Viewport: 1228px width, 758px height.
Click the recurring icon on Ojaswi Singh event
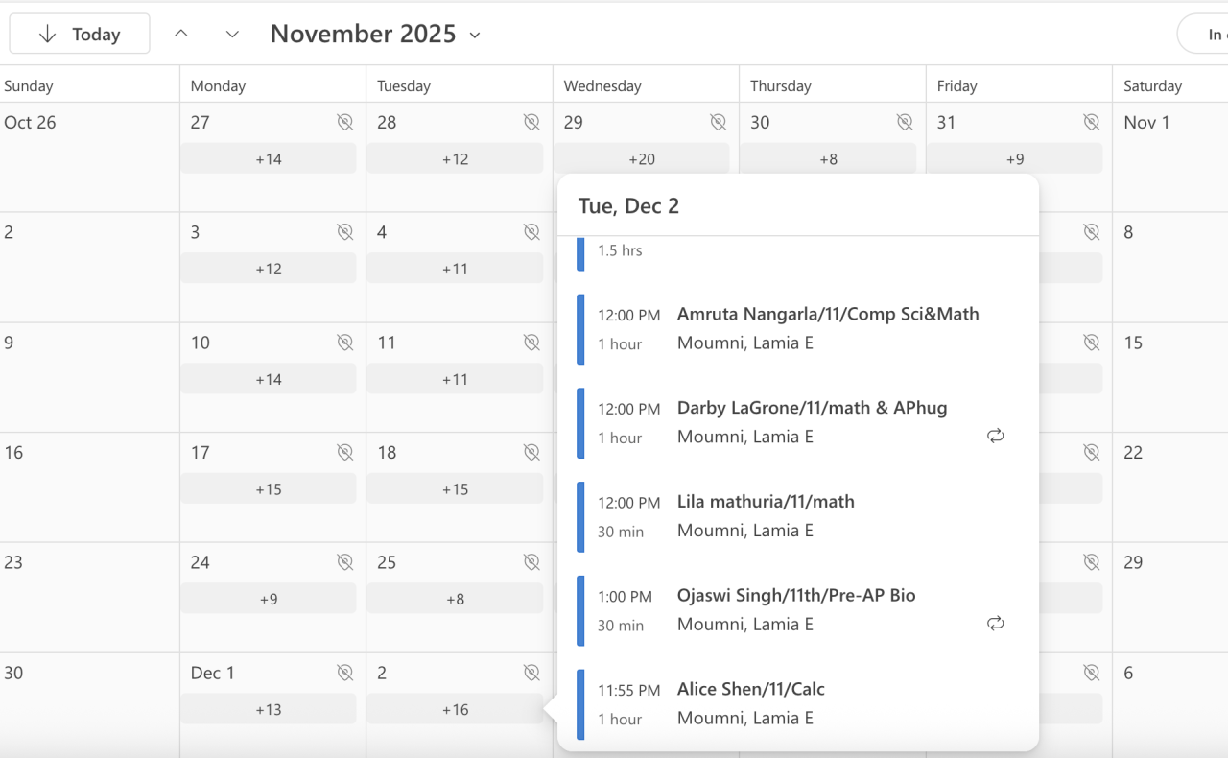996,624
